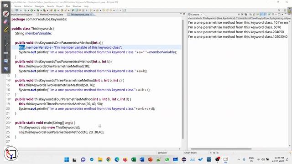Toggle Word Wrap in Console toolbar
292x164 pixels.
tap(257, 14)
